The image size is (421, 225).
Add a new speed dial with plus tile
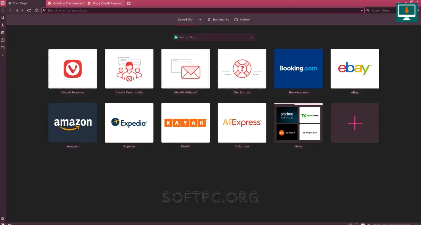(x=355, y=123)
